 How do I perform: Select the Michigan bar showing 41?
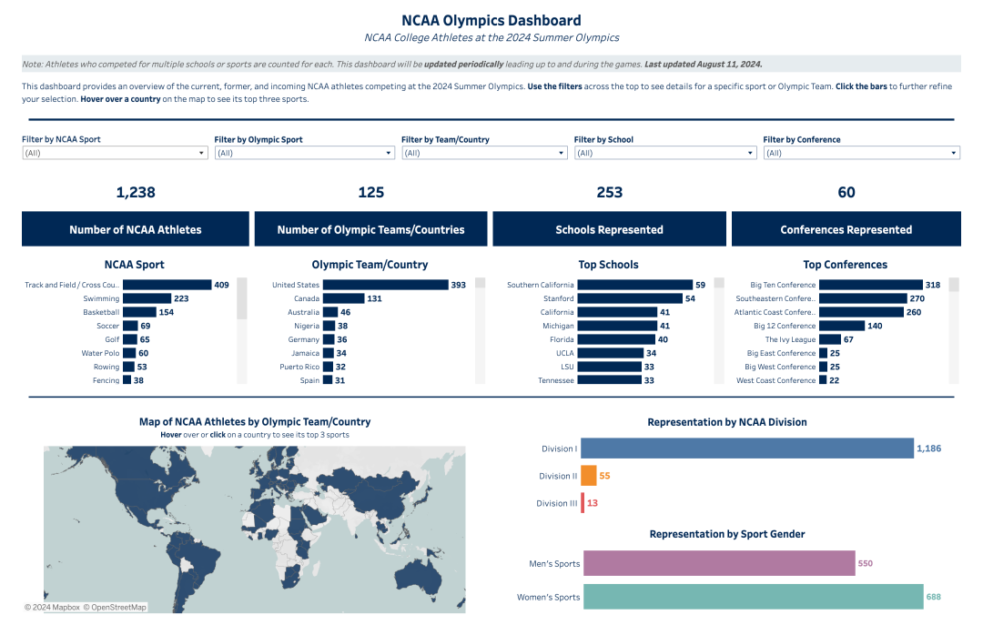[x=617, y=326]
